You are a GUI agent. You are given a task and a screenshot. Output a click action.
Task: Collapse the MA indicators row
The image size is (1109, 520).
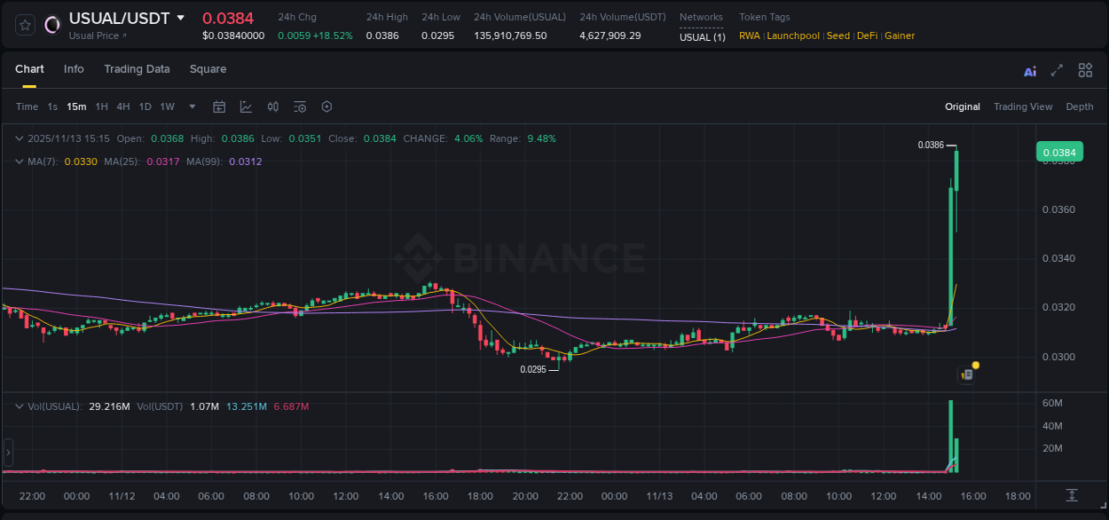point(20,162)
